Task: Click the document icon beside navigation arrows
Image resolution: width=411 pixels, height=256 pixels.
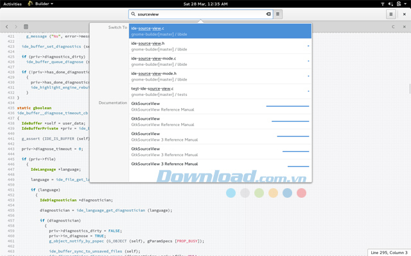Action: pyautogui.click(x=26, y=27)
